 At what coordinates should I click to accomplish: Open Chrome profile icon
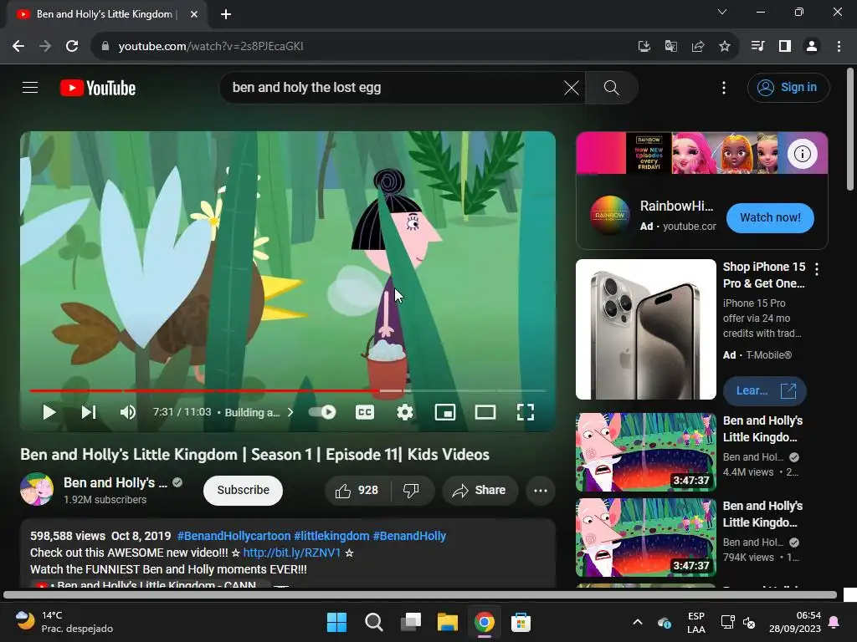(x=812, y=47)
